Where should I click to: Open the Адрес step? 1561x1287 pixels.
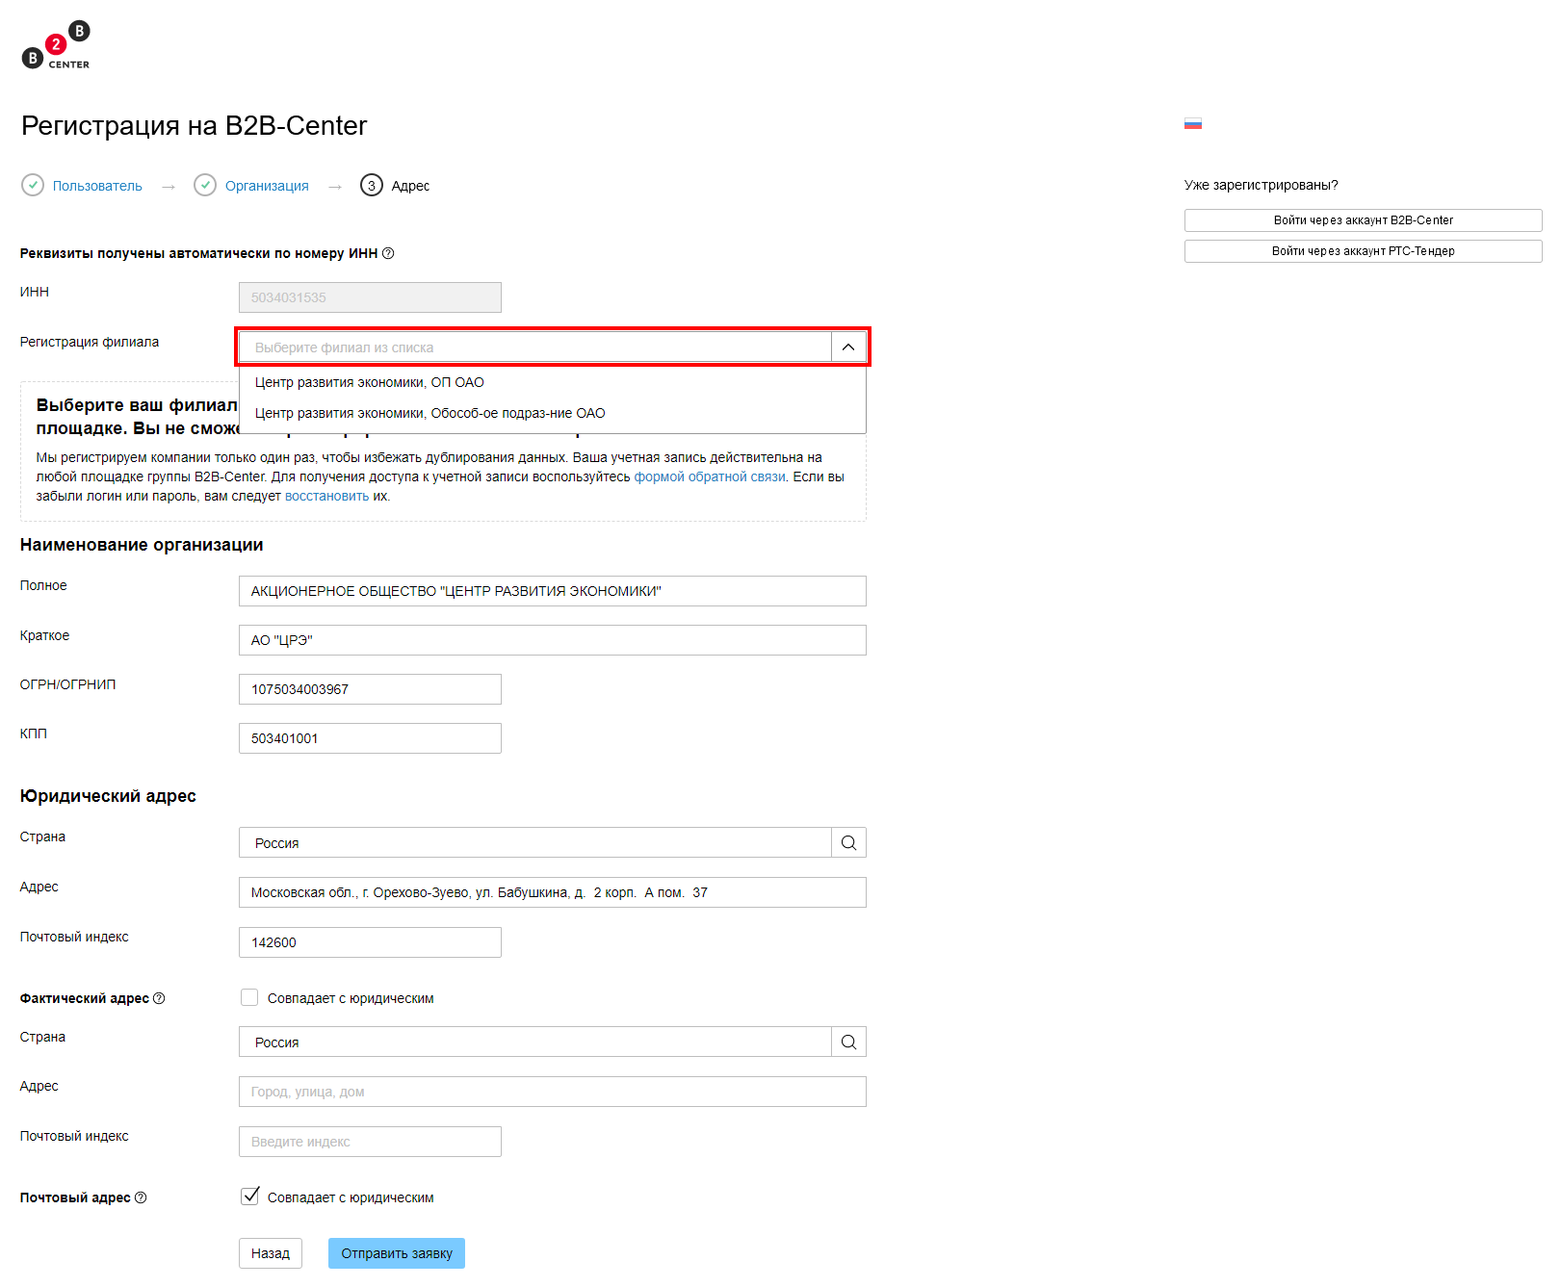point(410,186)
